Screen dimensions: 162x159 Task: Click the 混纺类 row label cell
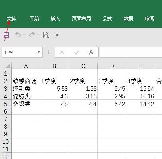(26, 96)
